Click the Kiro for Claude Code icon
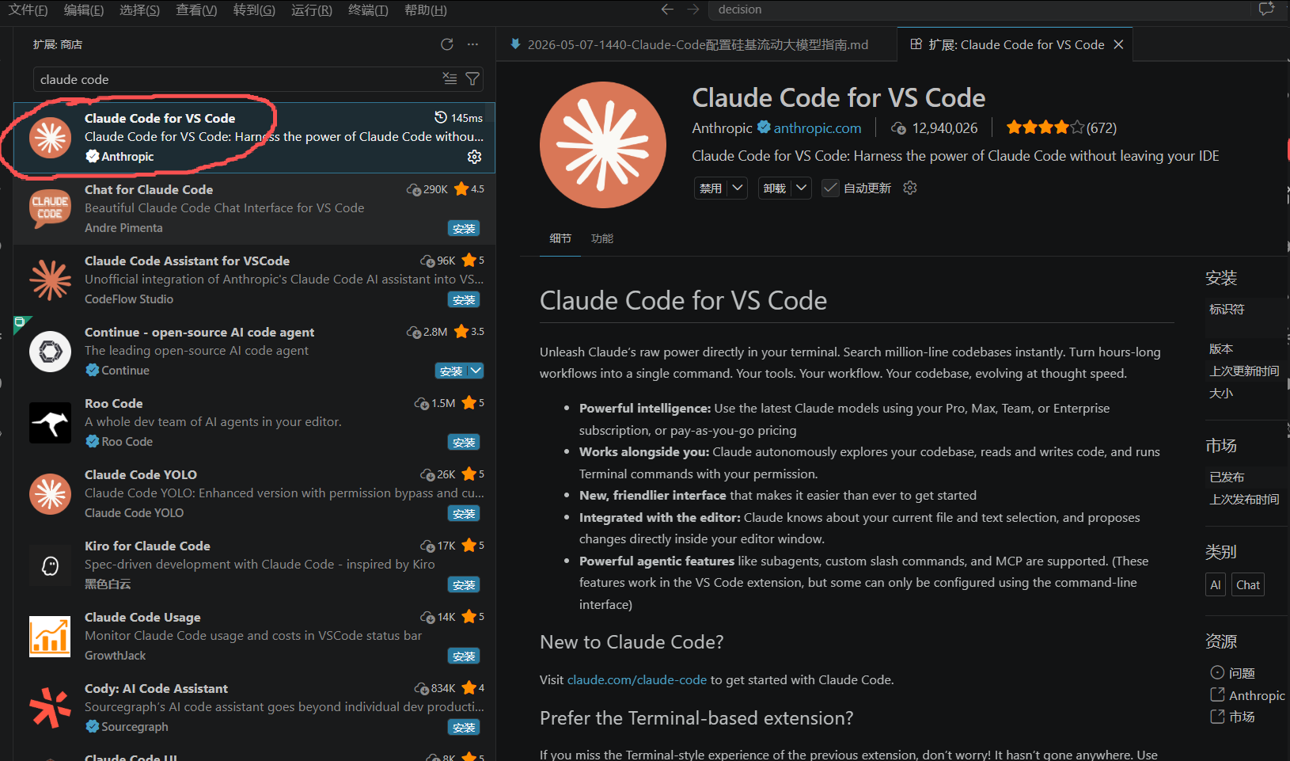The width and height of the screenshot is (1290, 761). pyautogui.click(x=50, y=565)
